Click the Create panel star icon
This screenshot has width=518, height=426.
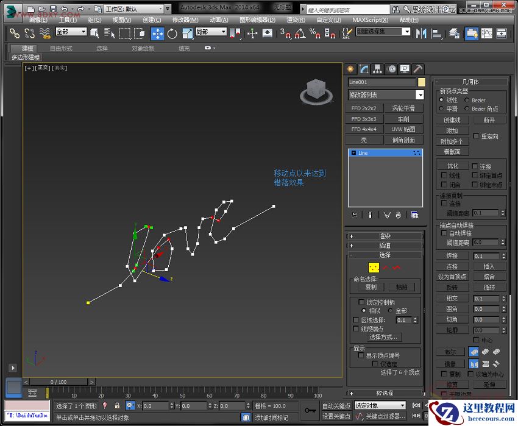coord(350,69)
